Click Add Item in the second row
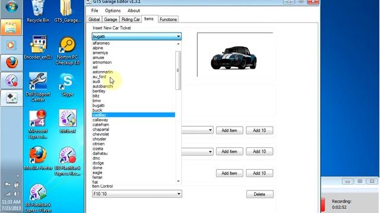The width and height of the screenshot is (380, 213). coord(229,151)
